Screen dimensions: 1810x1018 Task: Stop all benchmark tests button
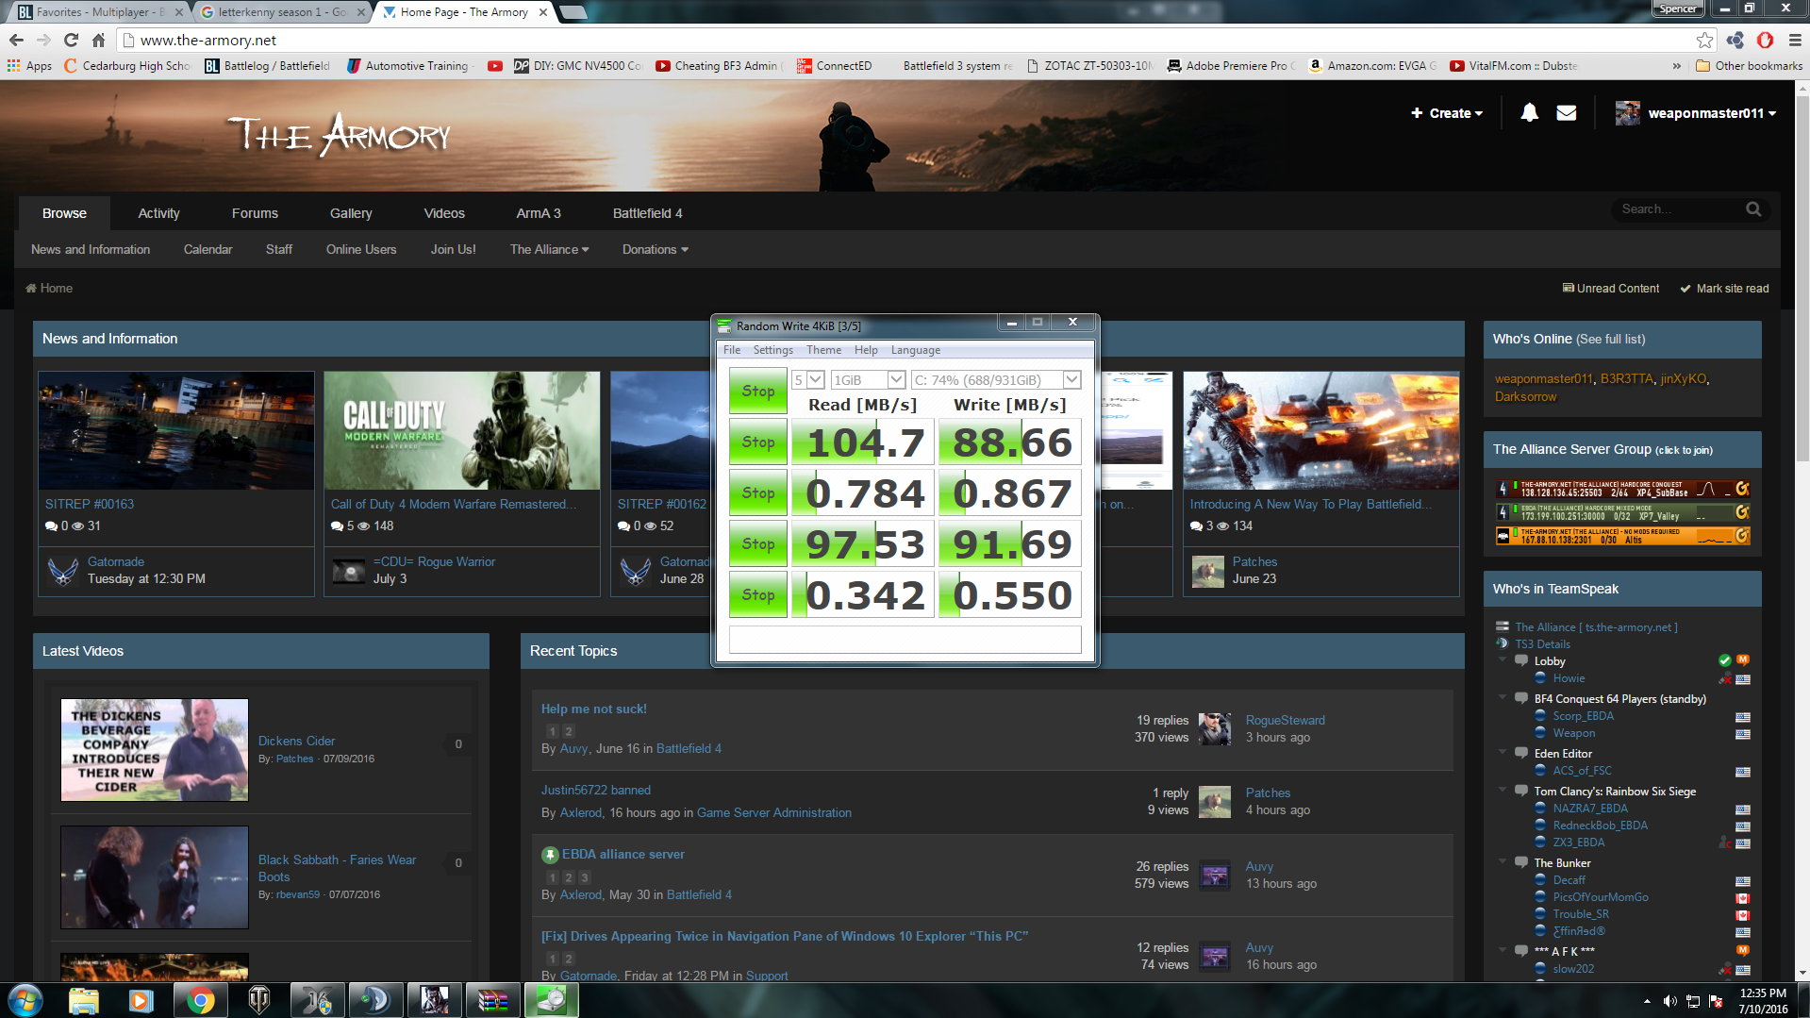(757, 391)
